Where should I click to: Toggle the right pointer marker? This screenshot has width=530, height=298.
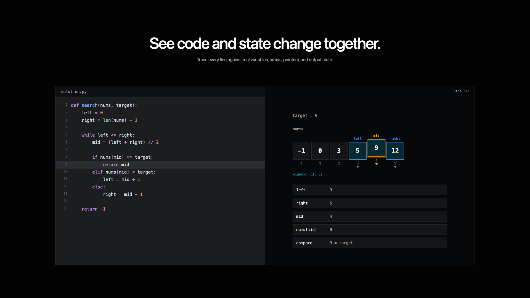pos(395,167)
